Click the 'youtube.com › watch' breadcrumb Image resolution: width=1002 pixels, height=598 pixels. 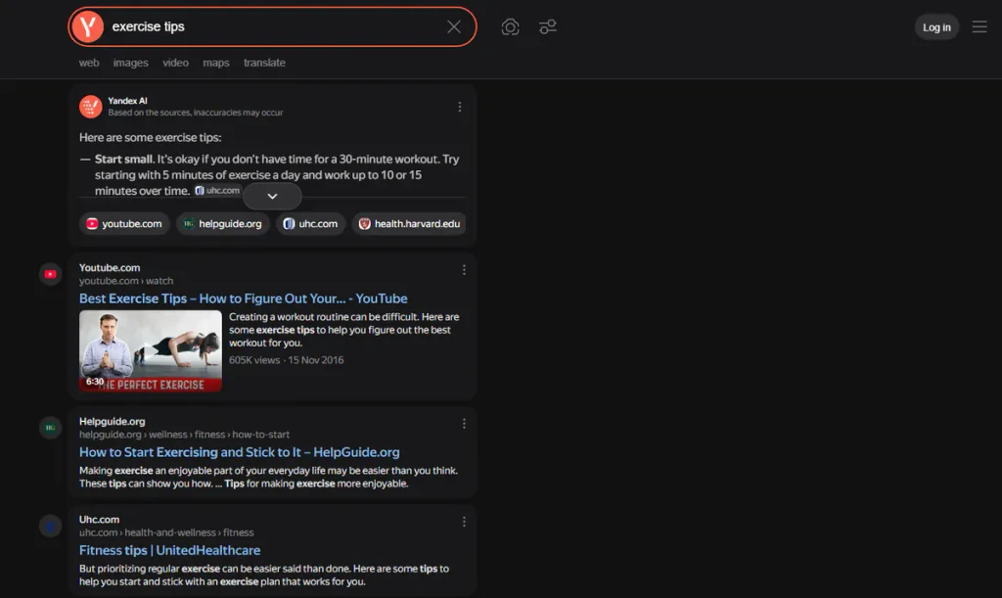pyautogui.click(x=126, y=281)
